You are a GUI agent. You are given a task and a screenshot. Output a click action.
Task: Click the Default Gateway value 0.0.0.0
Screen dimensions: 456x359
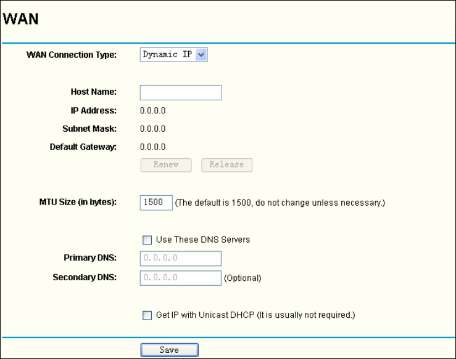click(x=152, y=147)
